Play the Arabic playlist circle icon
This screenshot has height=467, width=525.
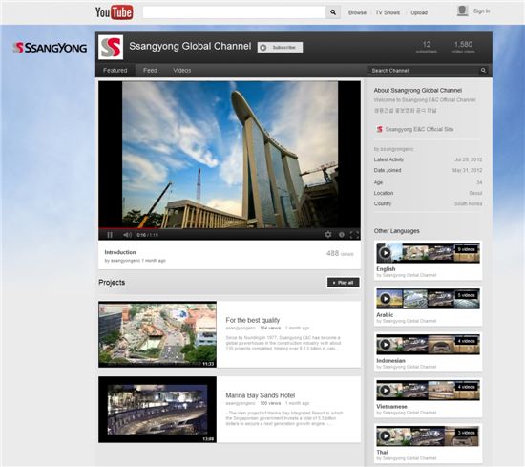[386, 299]
